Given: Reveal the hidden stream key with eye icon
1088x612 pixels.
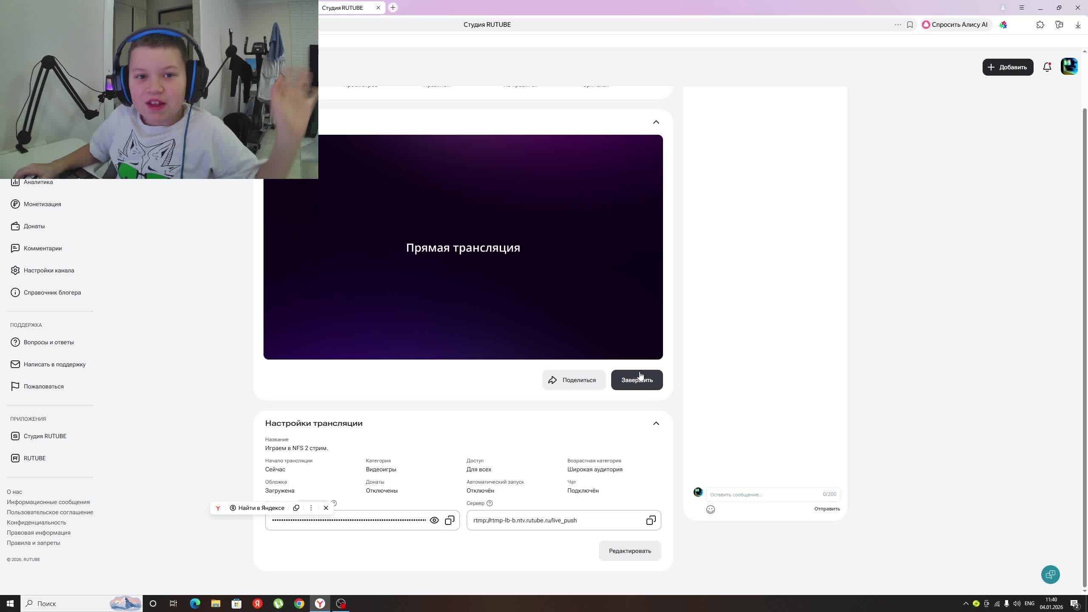Looking at the screenshot, I should pyautogui.click(x=434, y=520).
